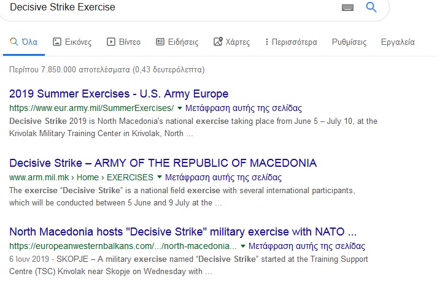Expand dropdown arrow beside arm.mil.mk EXERCISES URL
This screenshot has width=437, height=287.
(x=159, y=178)
